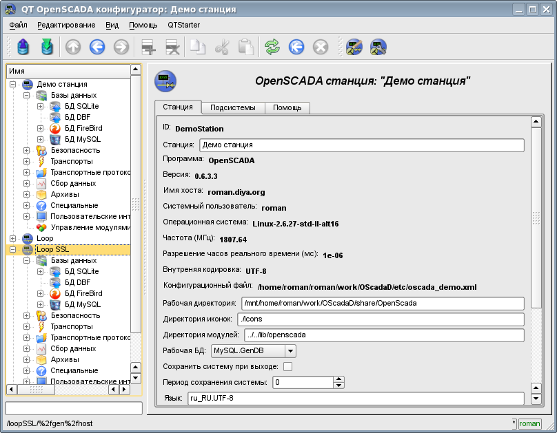Click the grey stop icon with X

(321, 47)
